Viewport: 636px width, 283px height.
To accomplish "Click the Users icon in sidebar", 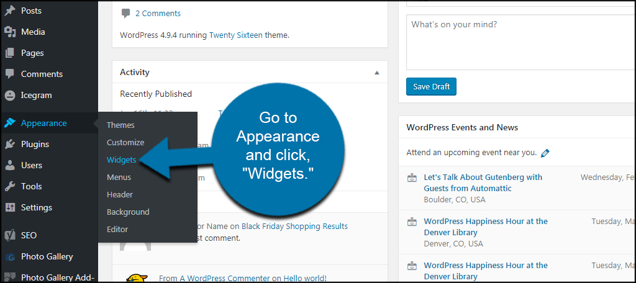I will [9, 165].
